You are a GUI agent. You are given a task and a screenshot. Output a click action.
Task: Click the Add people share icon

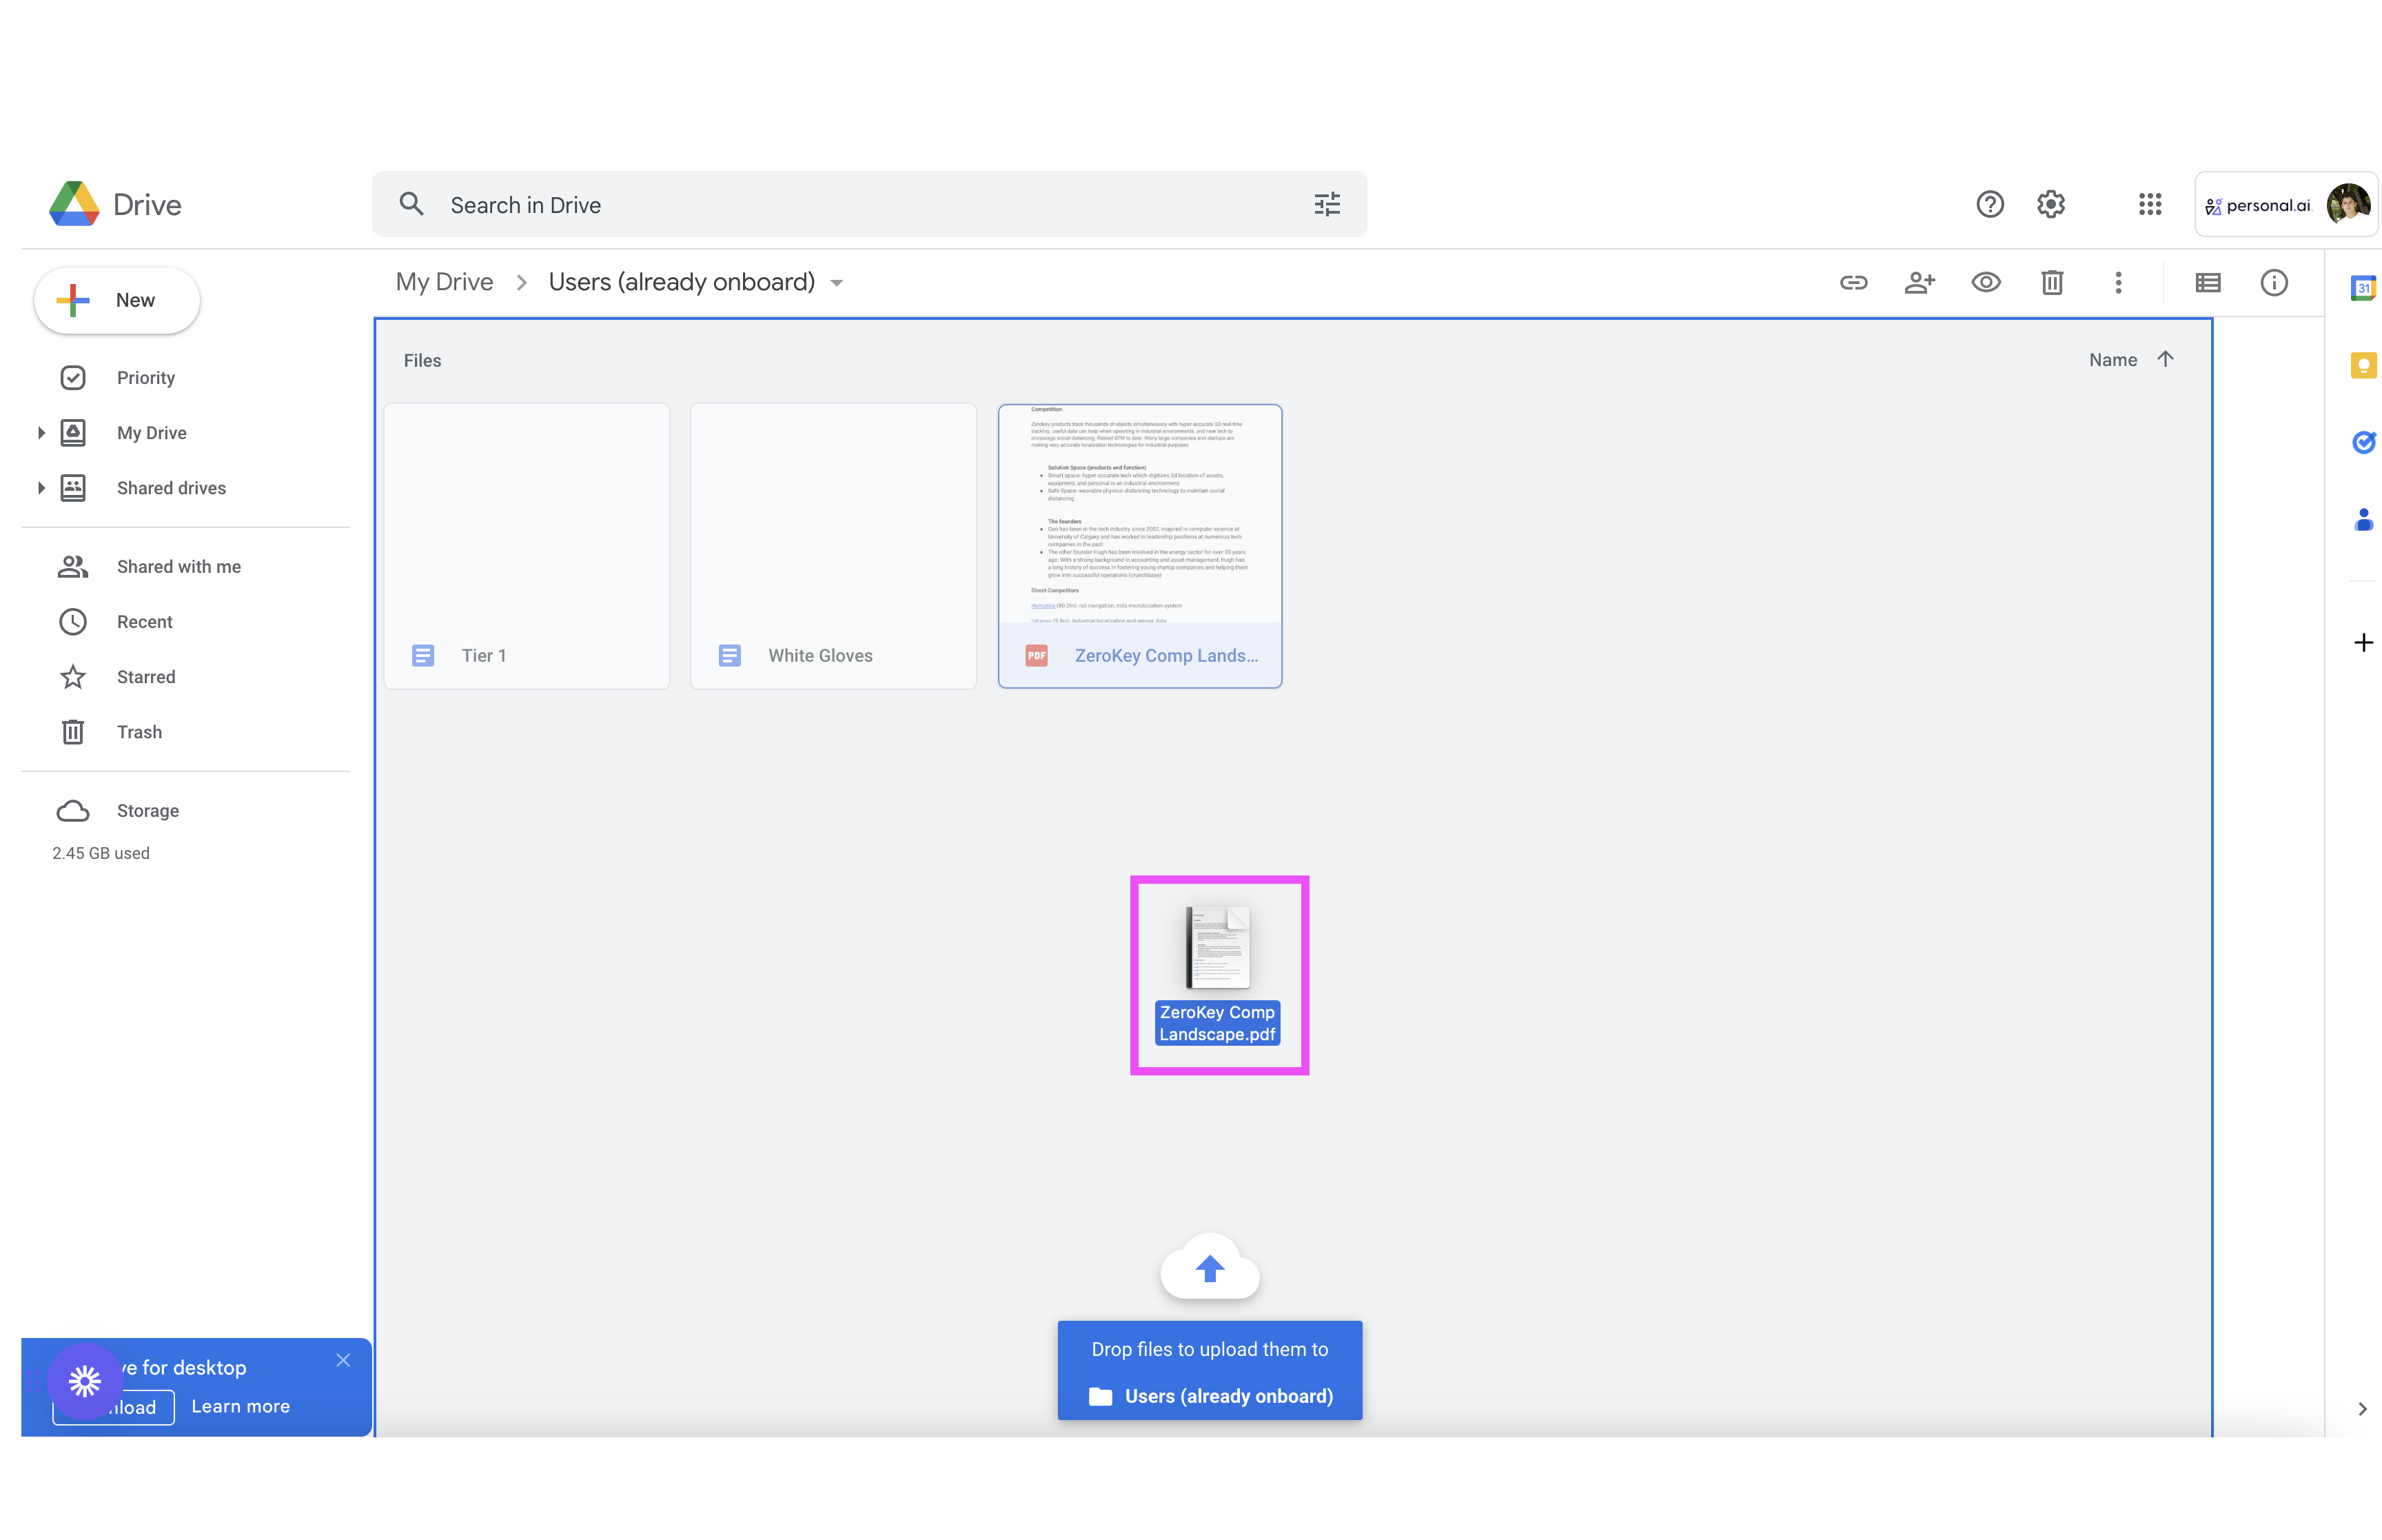(1922, 281)
